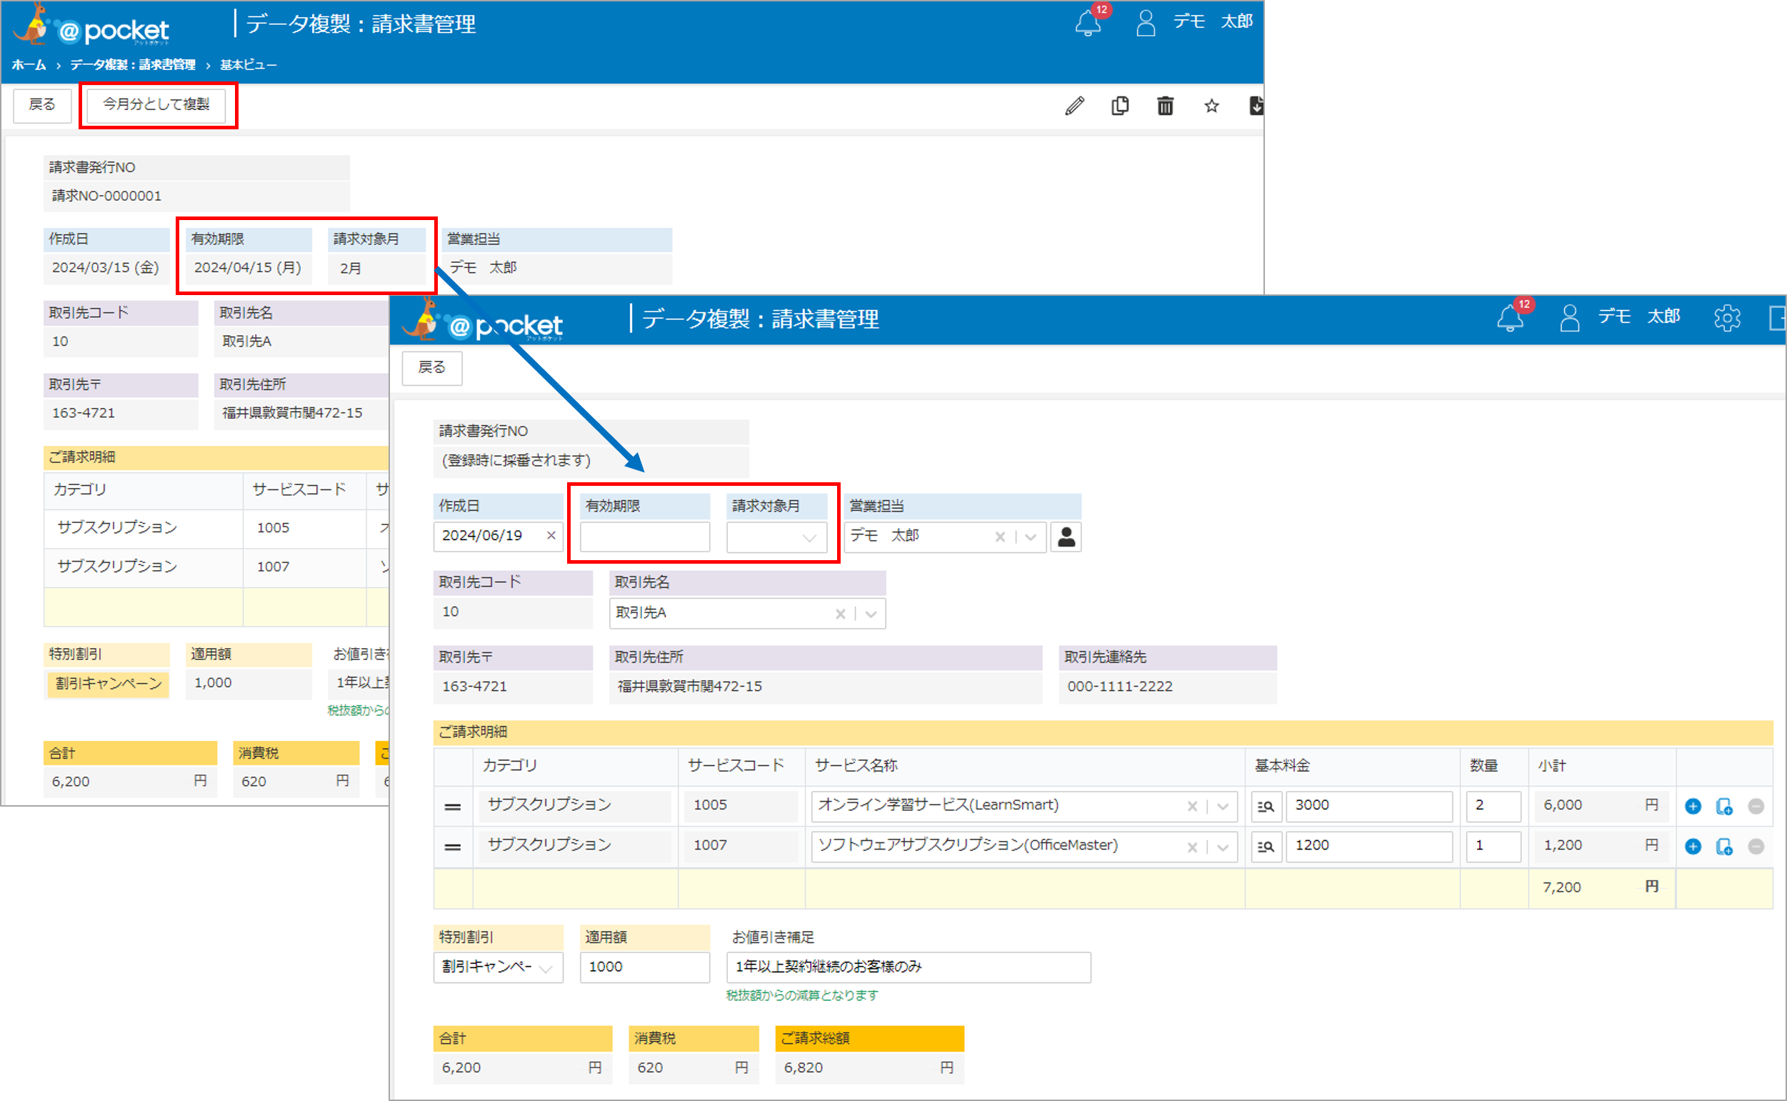Image resolution: width=1787 pixels, height=1101 pixels.
Task: Open the settings gear in front window
Action: point(1727,318)
